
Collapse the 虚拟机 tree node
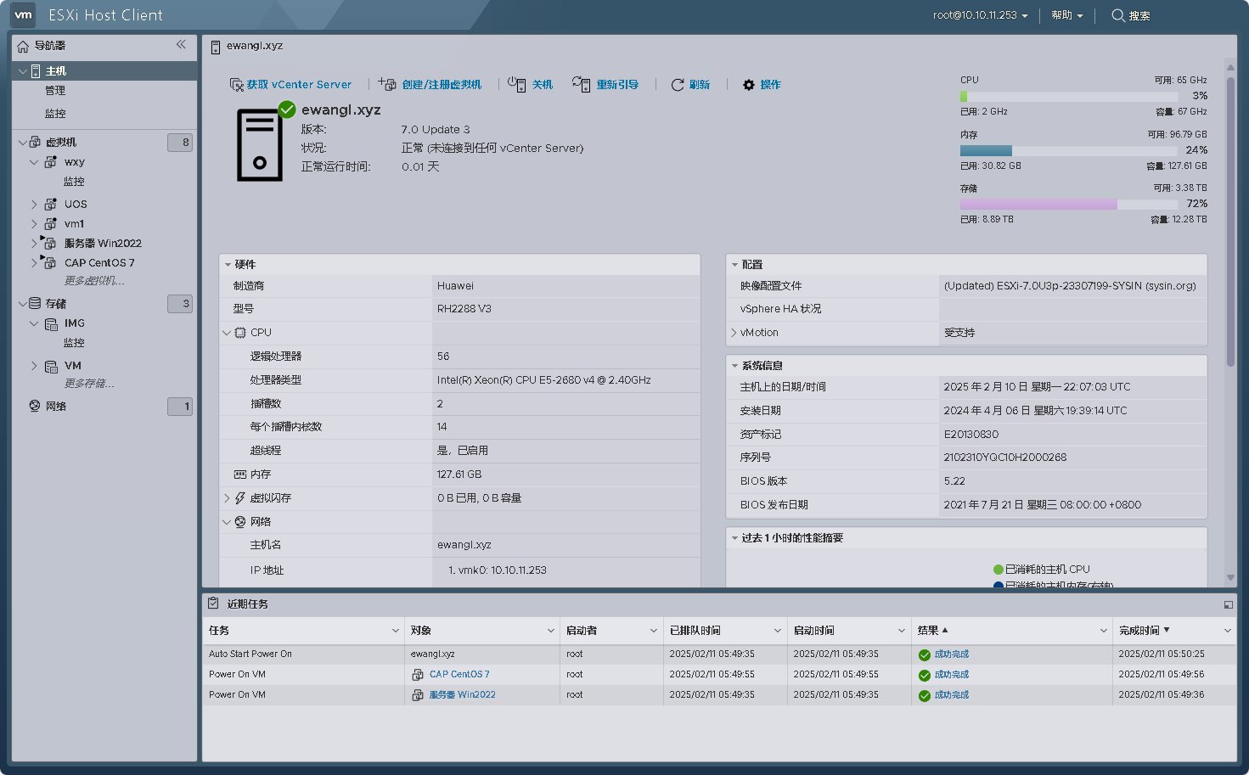(22, 142)
